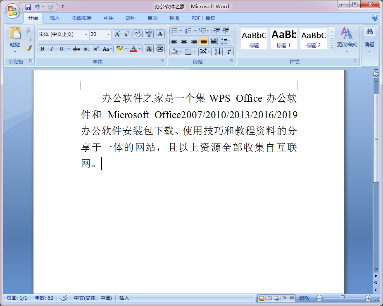Image resolution: width=383 pixels, height=306 pixels.
Task: Decrease the paragraph indent
Action: (216, 31)
